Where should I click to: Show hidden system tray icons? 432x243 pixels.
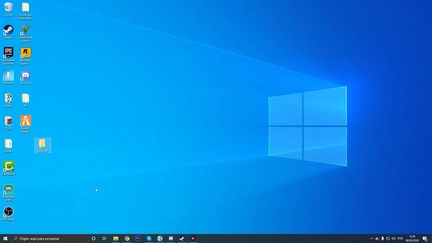pyautogui.click(x=372, y=238)
